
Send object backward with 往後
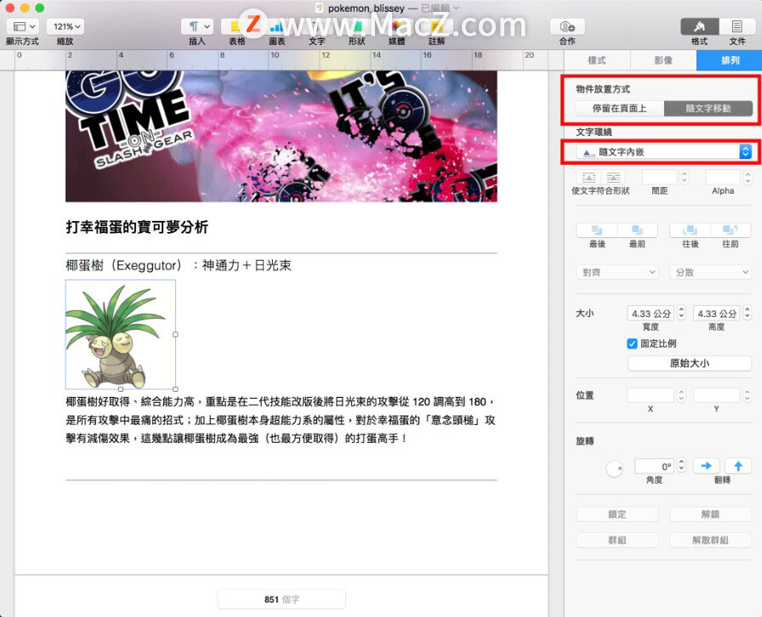point(690,229)
